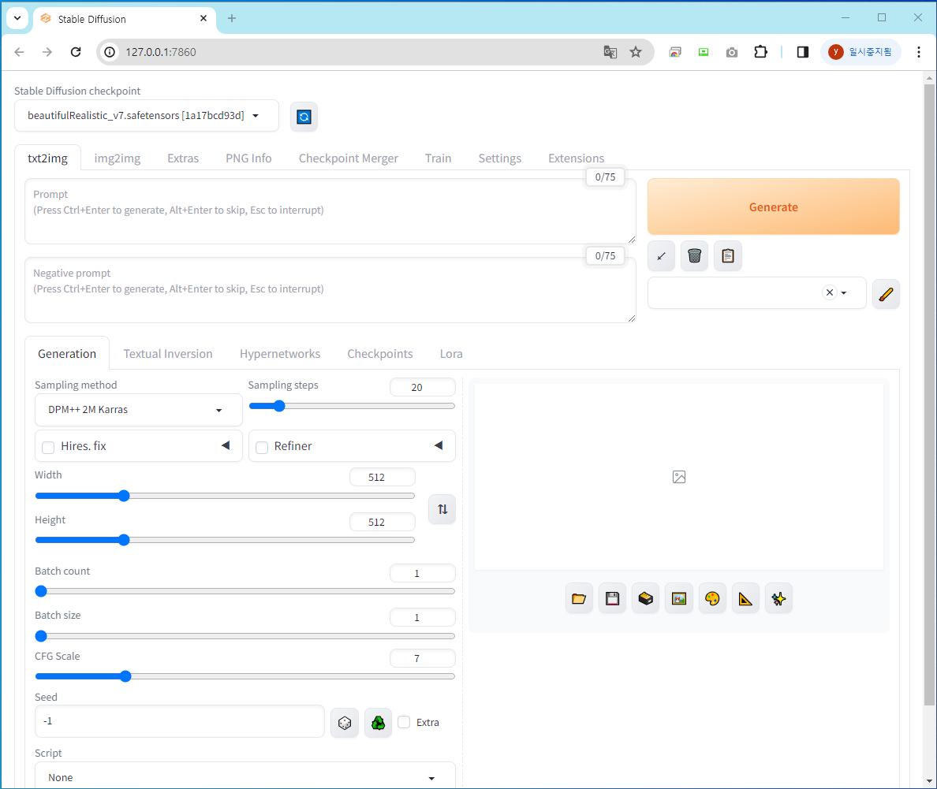Click the translate page icon in the address bar
The width and height of the screenshot is (937, 789).
pos(610,52)
